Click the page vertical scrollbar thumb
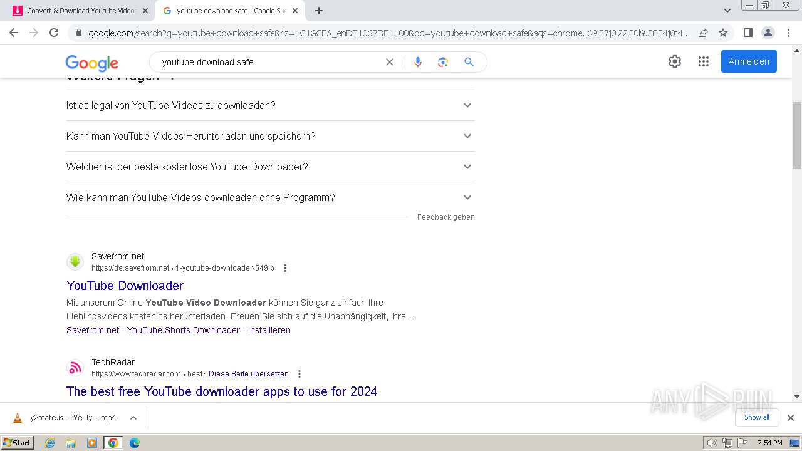 coord(797,135)
